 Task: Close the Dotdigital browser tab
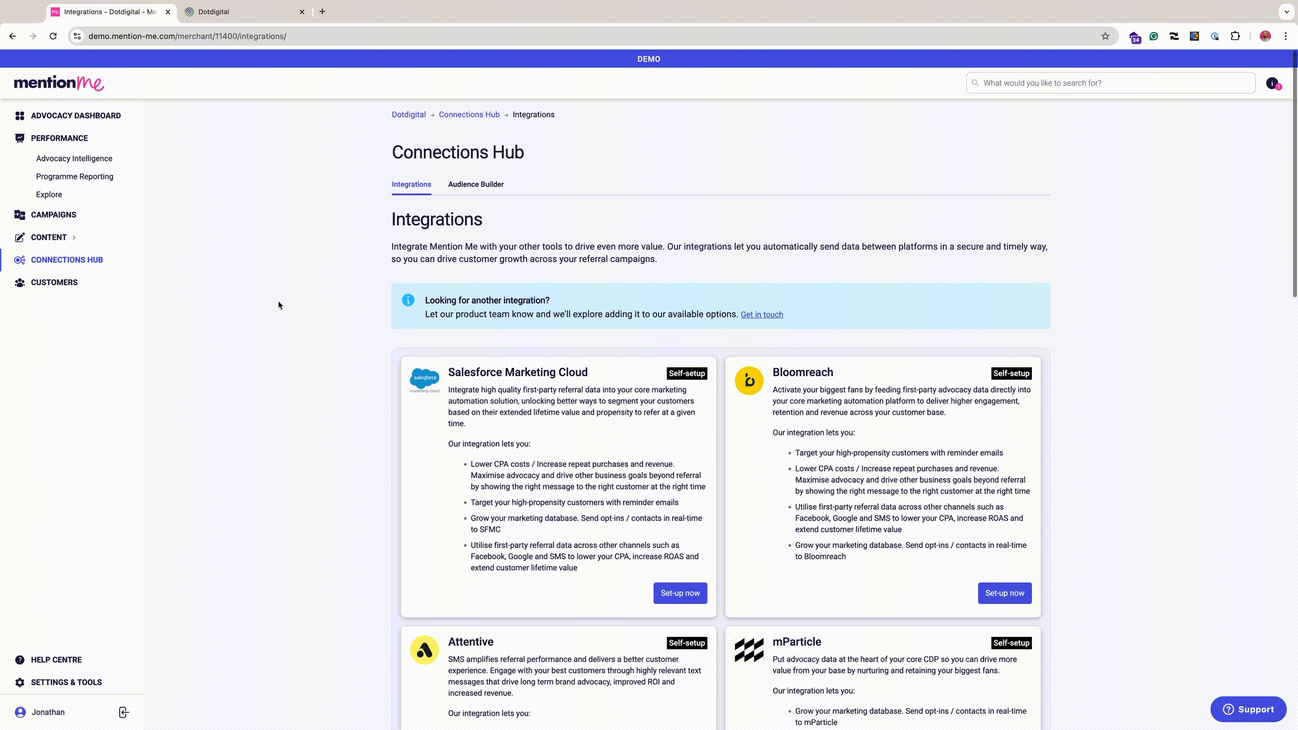(302, 12)
